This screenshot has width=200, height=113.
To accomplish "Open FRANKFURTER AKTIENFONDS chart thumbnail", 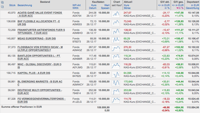I will tap(116, 31).
